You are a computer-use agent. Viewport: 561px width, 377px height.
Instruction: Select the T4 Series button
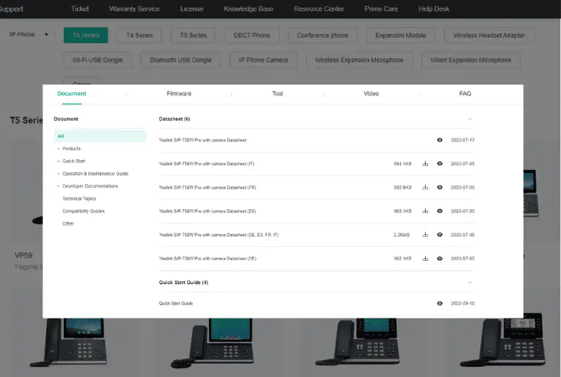point(140,35)
